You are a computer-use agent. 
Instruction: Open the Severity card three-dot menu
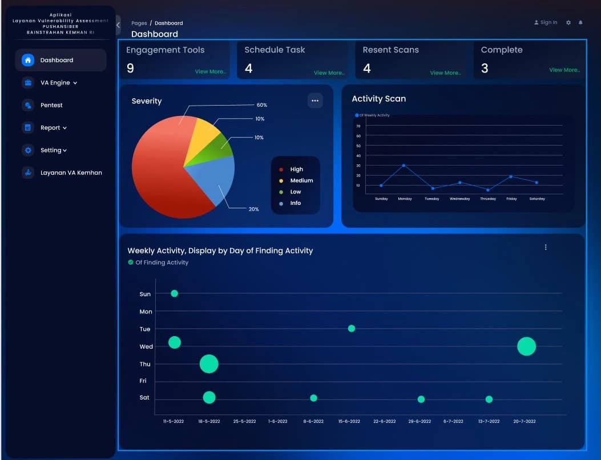coord(315,100)
